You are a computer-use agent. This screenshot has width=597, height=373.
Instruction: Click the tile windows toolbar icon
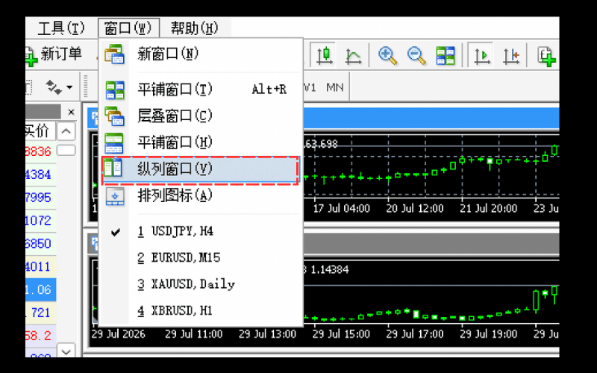[445, 55]
